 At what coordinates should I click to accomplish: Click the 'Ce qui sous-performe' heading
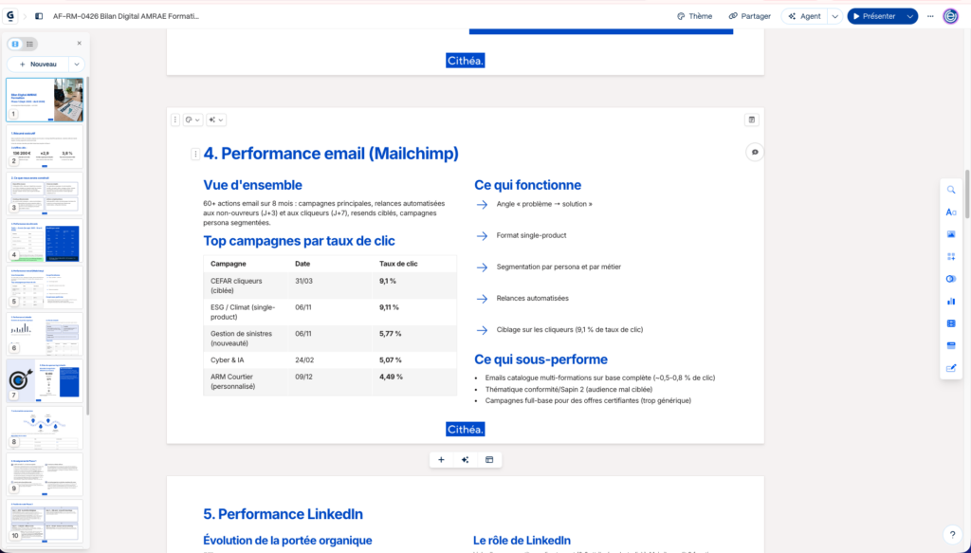pyautogui.click(x=540, y=359)
